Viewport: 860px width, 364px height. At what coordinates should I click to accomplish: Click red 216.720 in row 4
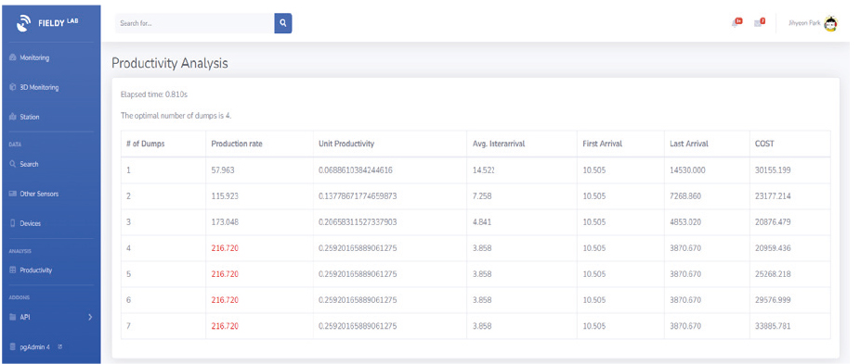tap(225, 248)
